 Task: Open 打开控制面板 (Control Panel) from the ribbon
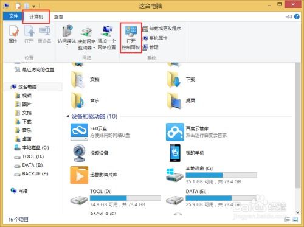pos(131,38)
